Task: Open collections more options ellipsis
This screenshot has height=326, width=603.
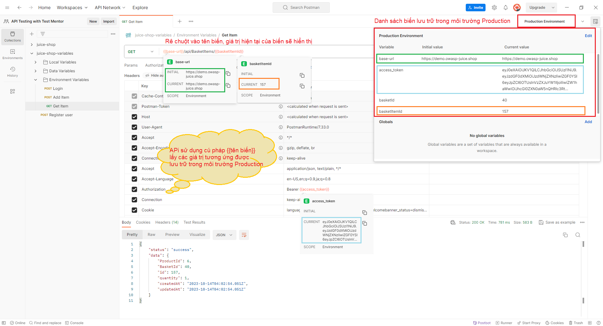Action: point(113,34)
